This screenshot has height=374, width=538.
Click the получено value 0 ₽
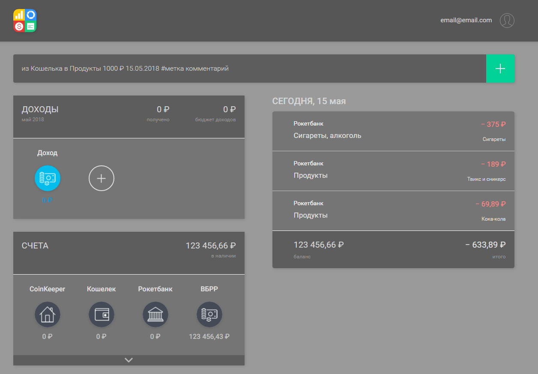click(163, 110)
